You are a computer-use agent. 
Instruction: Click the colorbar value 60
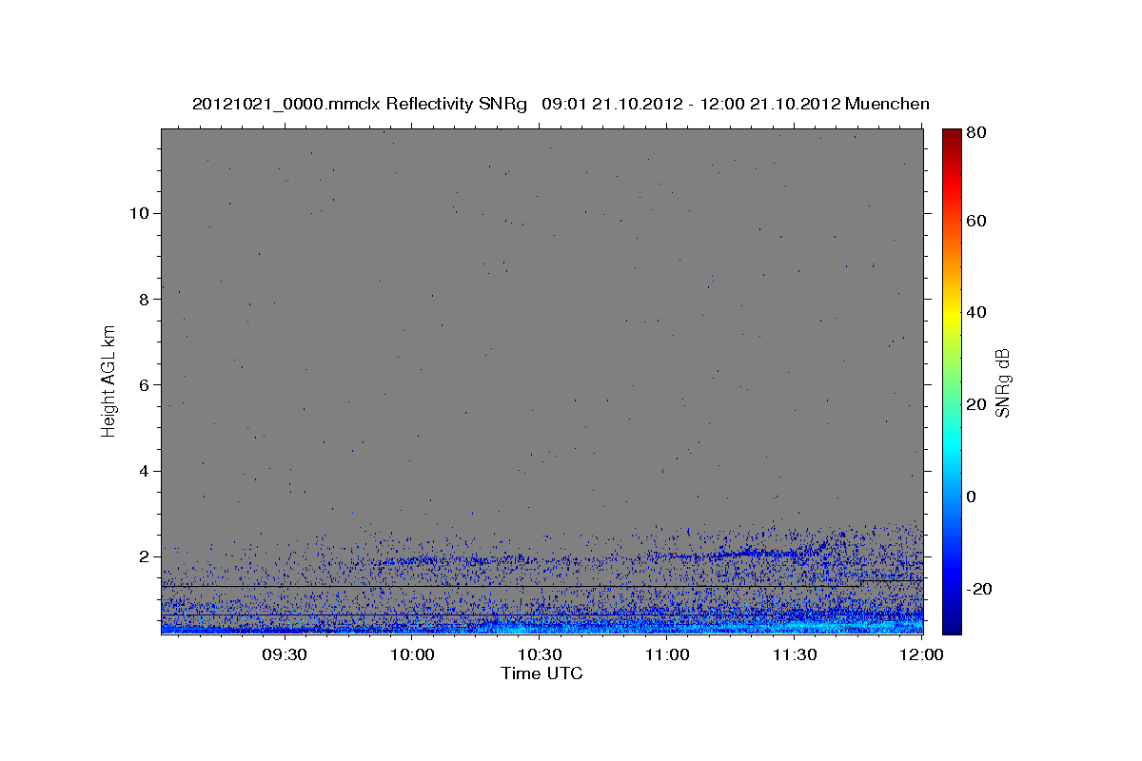(x=978, y=221)
